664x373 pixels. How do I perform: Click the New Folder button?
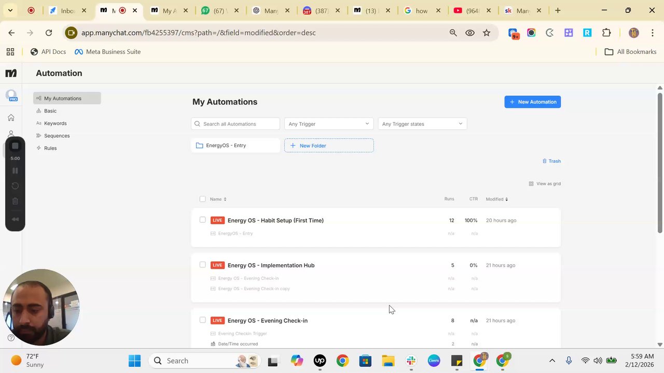pyautogui.click(x=329, y=146)
